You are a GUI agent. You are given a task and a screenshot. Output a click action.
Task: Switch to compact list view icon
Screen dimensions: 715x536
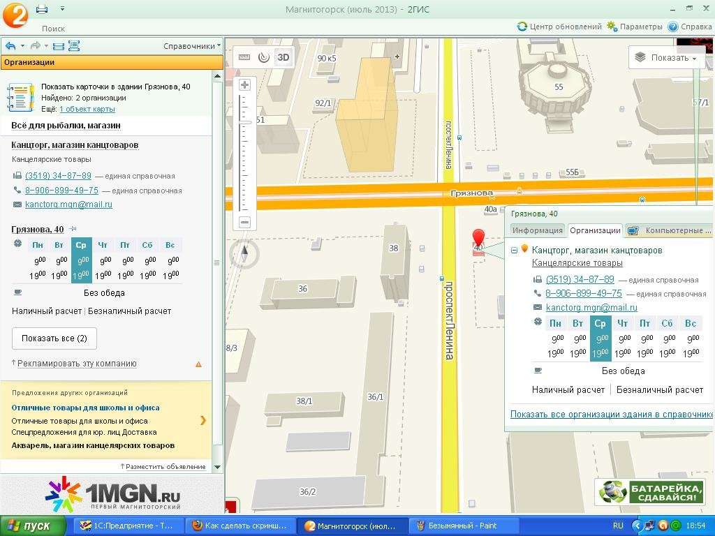[59, 45]
